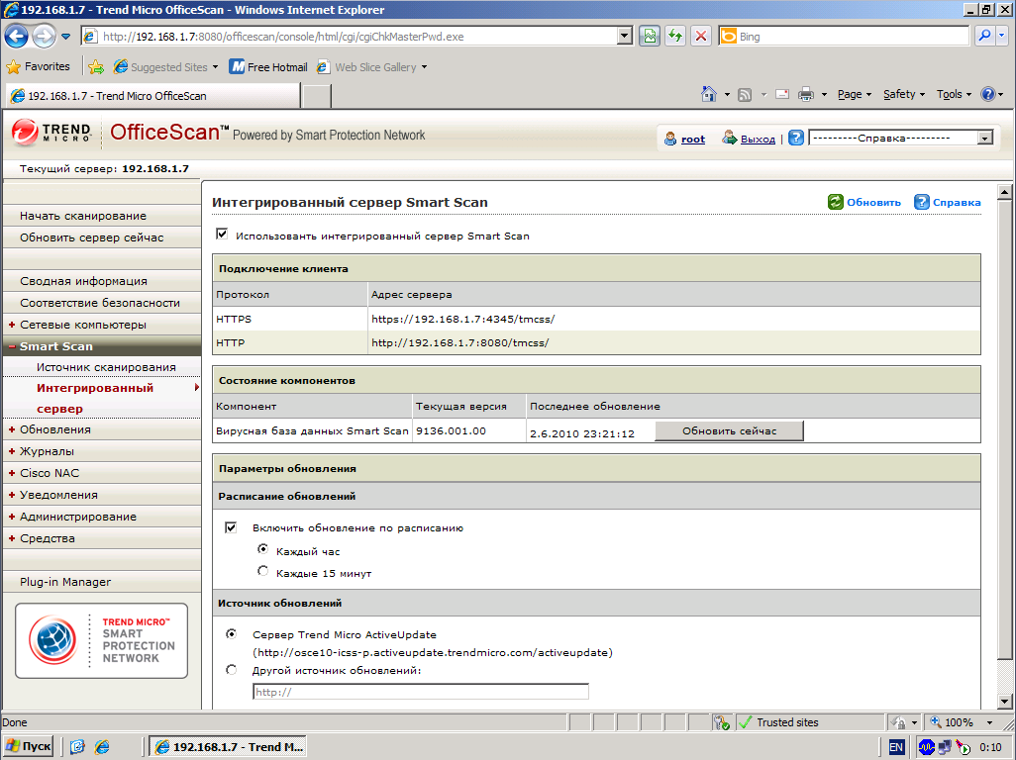This screenshot has height=760, width=1016.
Task: Toggle 'Использовать интегрированный сервер Smart Scan' checkbox
Action: click(x=222, y=234)
